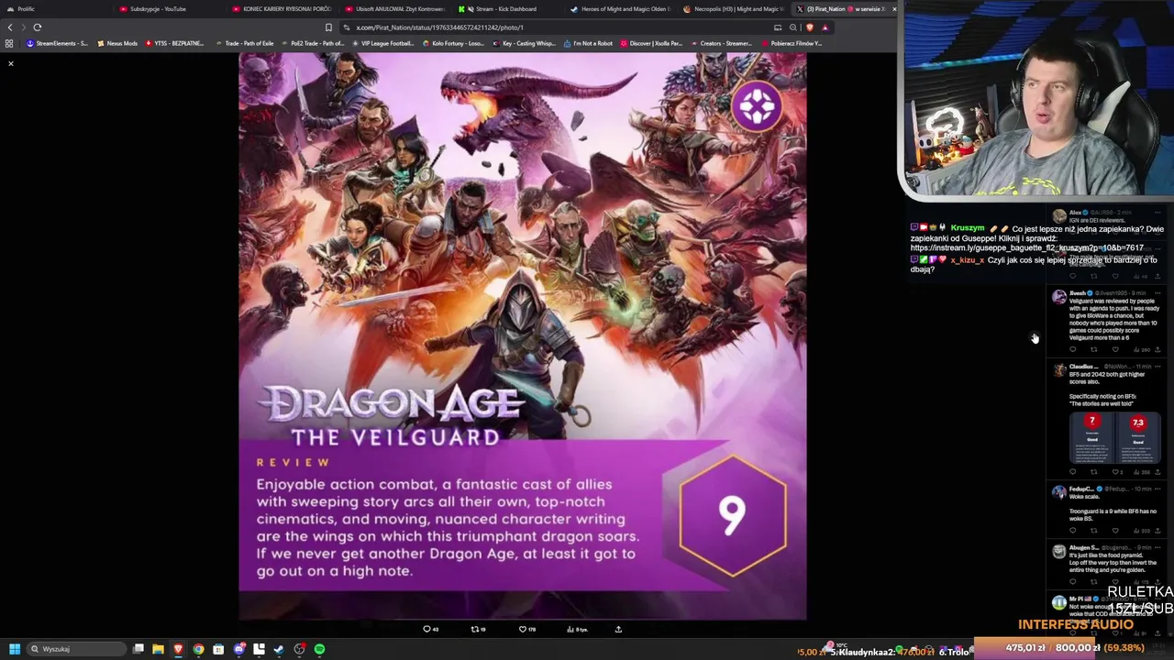Open StreamElements bookmark
This screenshot has height=660, width=1174.
point(57,43)
